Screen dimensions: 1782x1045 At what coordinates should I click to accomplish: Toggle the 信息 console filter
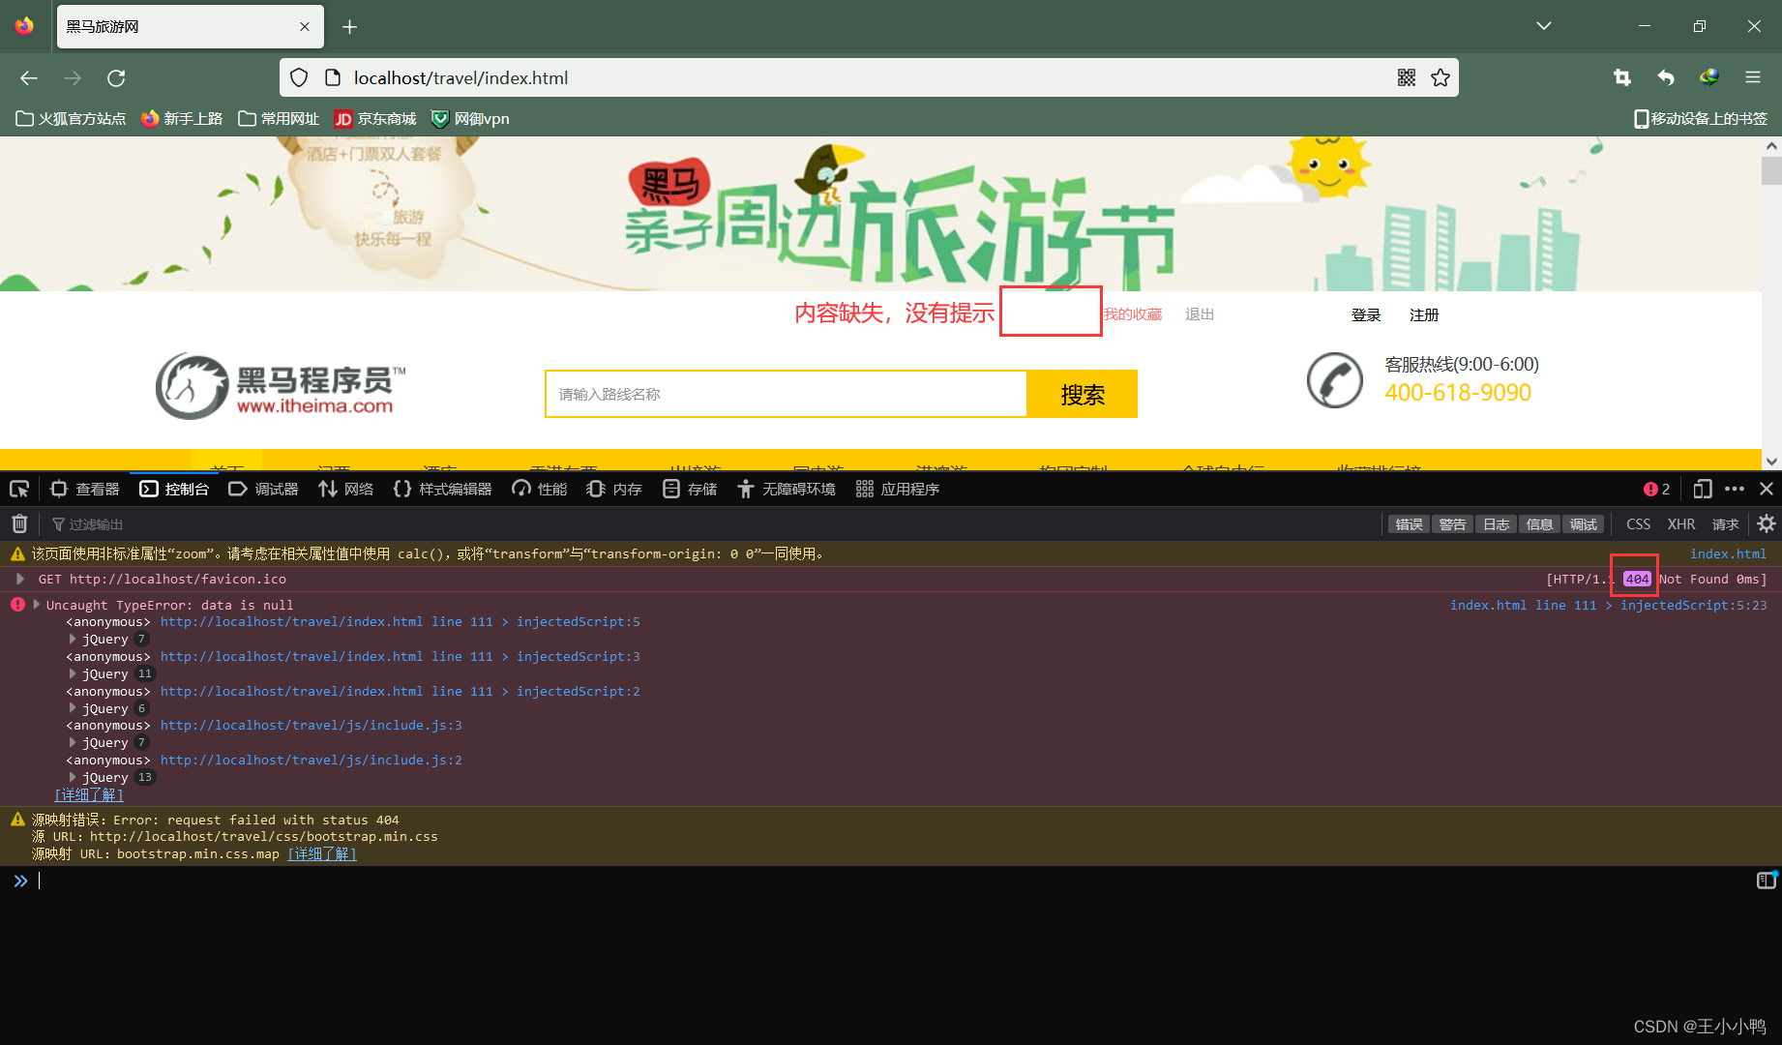[1539, 523]
